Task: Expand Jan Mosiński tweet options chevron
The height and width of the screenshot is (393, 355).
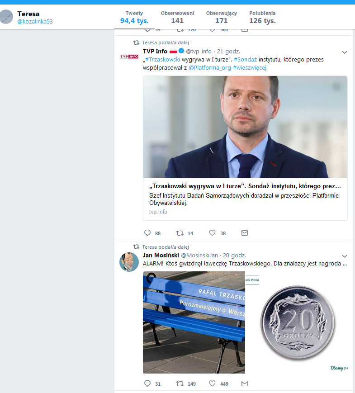Action: [x=344, y=256]
